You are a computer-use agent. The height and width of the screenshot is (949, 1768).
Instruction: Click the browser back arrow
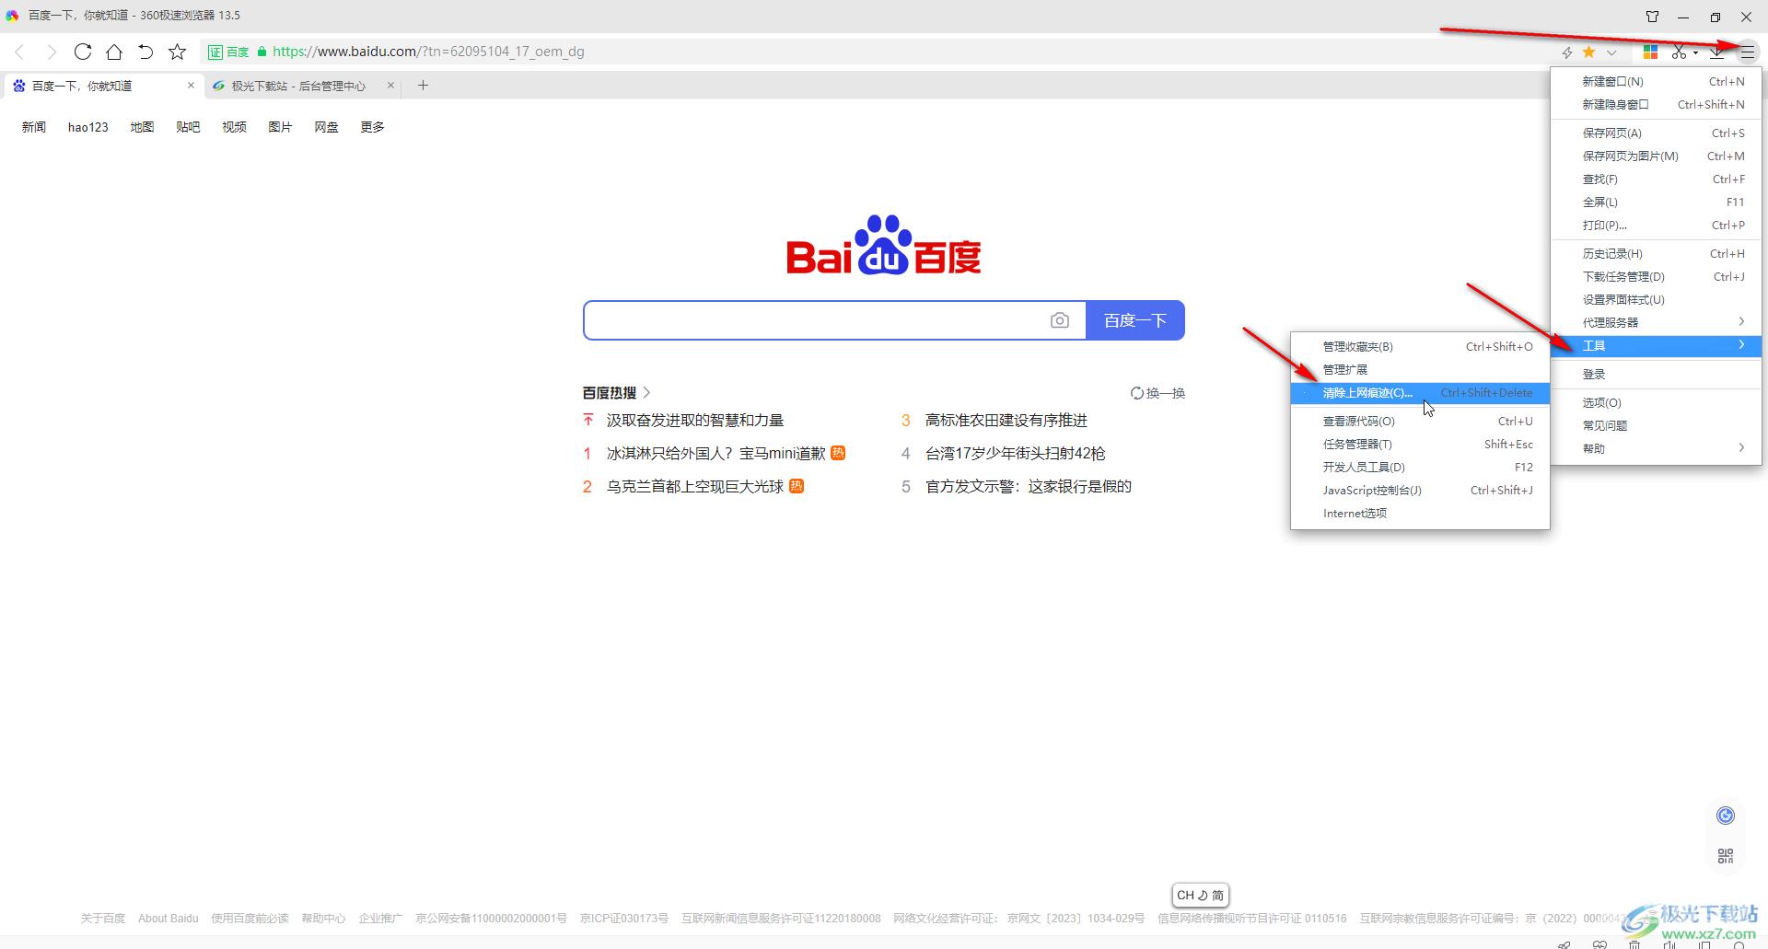point(20,52)
